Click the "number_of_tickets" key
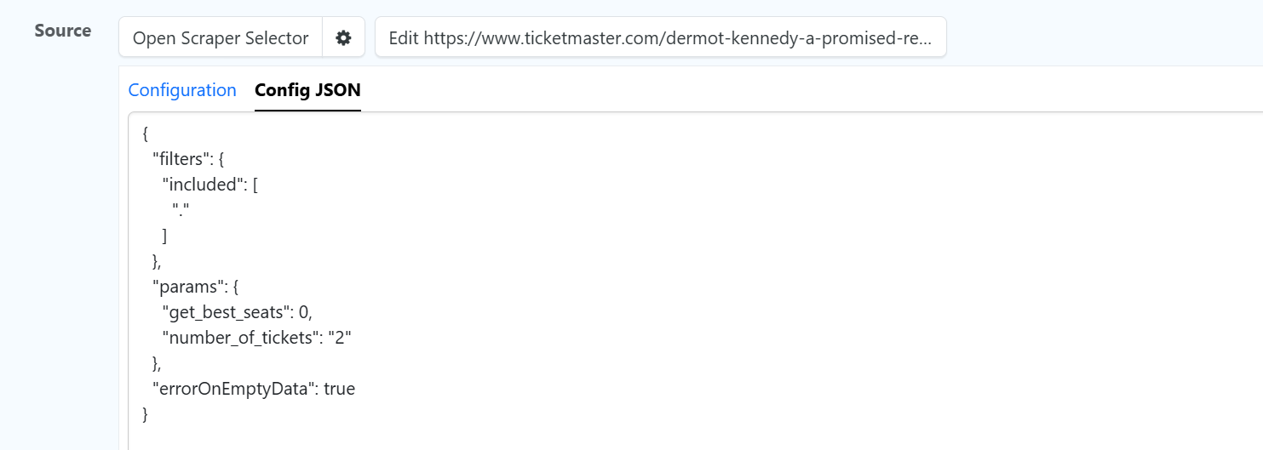Image resolution: width=1263 pixels, height=450 pixels. pos(240,338)
